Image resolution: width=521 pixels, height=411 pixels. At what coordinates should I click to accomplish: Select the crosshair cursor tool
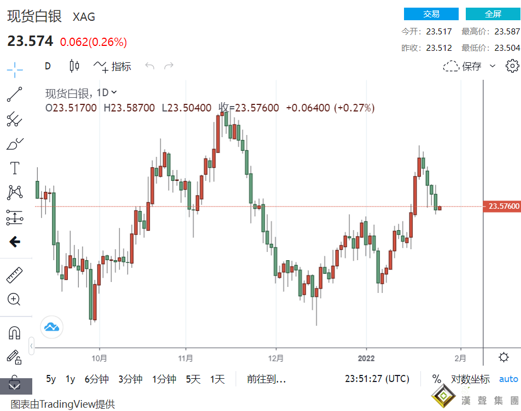click(15, 68)
